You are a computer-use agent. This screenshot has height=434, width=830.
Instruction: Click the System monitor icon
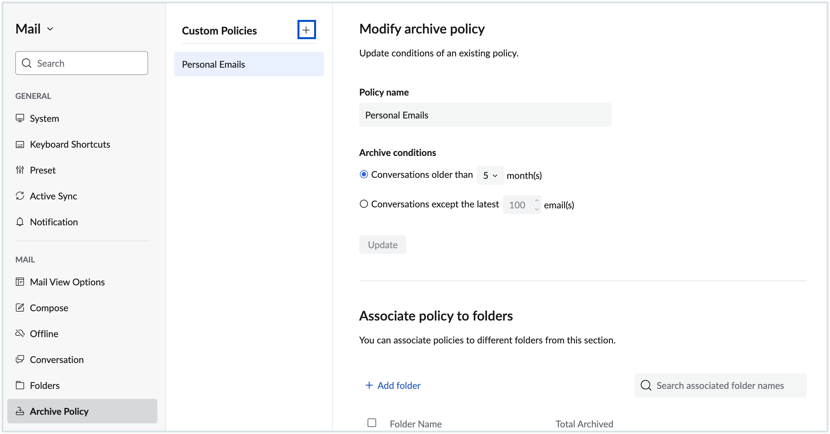20,118
